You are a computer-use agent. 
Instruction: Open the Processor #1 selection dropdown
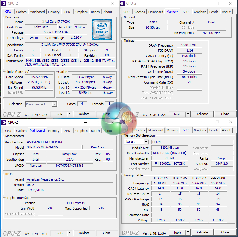pyautogui.click(x=54, y=104)
